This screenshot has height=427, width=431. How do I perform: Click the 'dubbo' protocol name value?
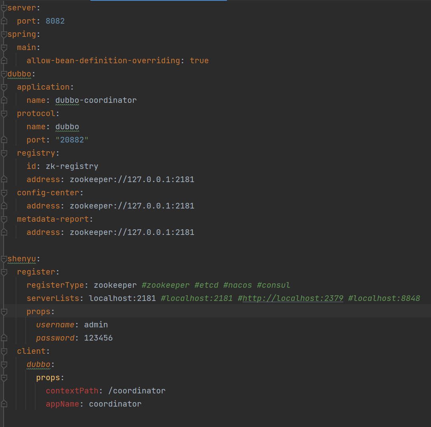(x=67, y=127)
